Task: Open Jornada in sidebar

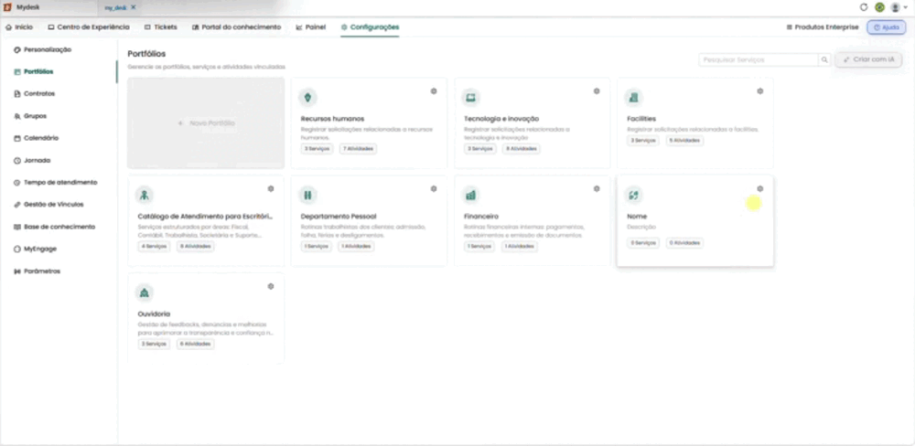Action: [32, 160]
